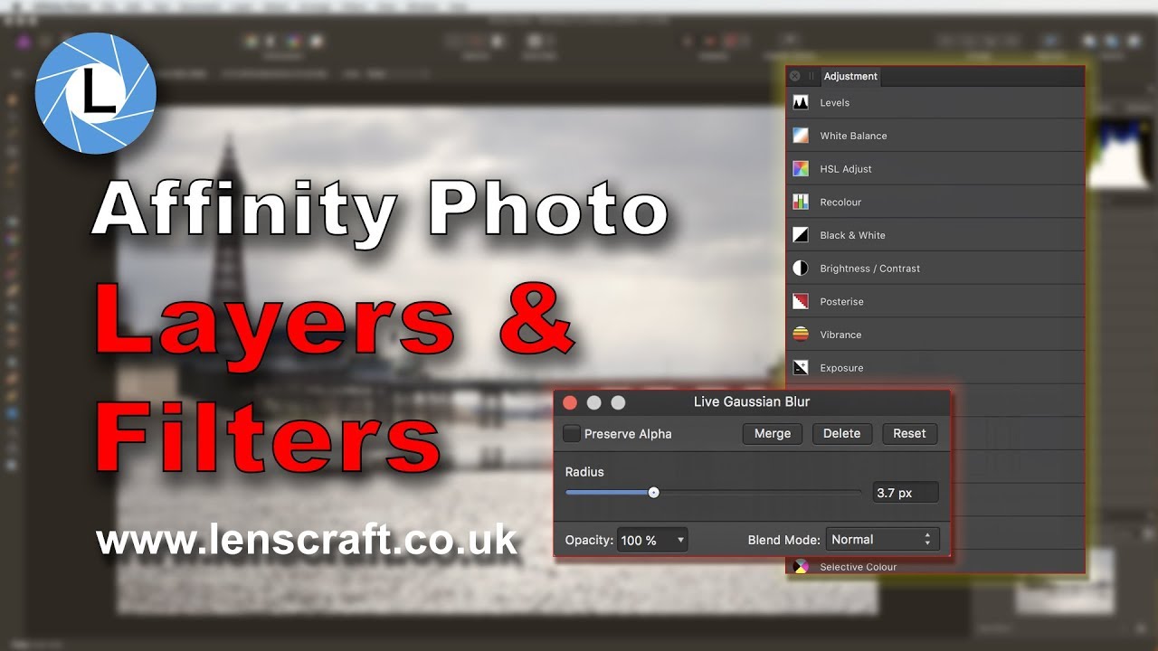
Task: Add a Levels adjustment from the Adjustment panel
Action: 936,103
